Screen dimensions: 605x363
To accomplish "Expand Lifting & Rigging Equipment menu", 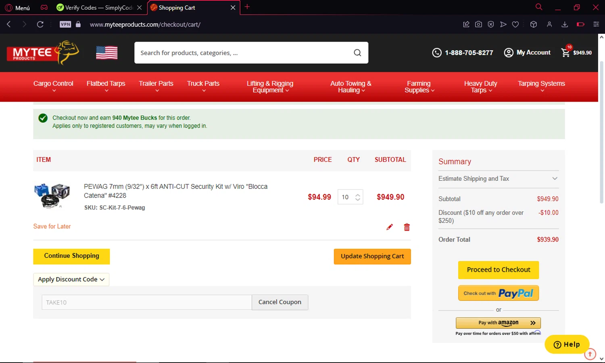I will tap(270, 87).
